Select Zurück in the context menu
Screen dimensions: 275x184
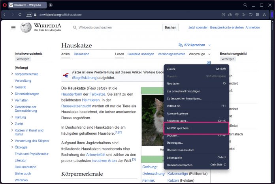click(x=196, y=69)
